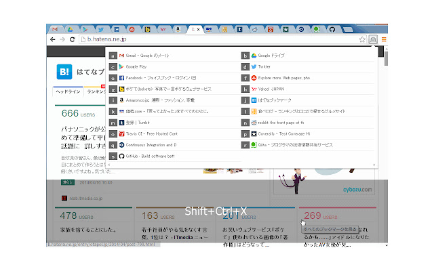This screenshot has height=271, width=434.
Task: Switch to the Tumblr browser tab
Action: [x=239, y=29]
